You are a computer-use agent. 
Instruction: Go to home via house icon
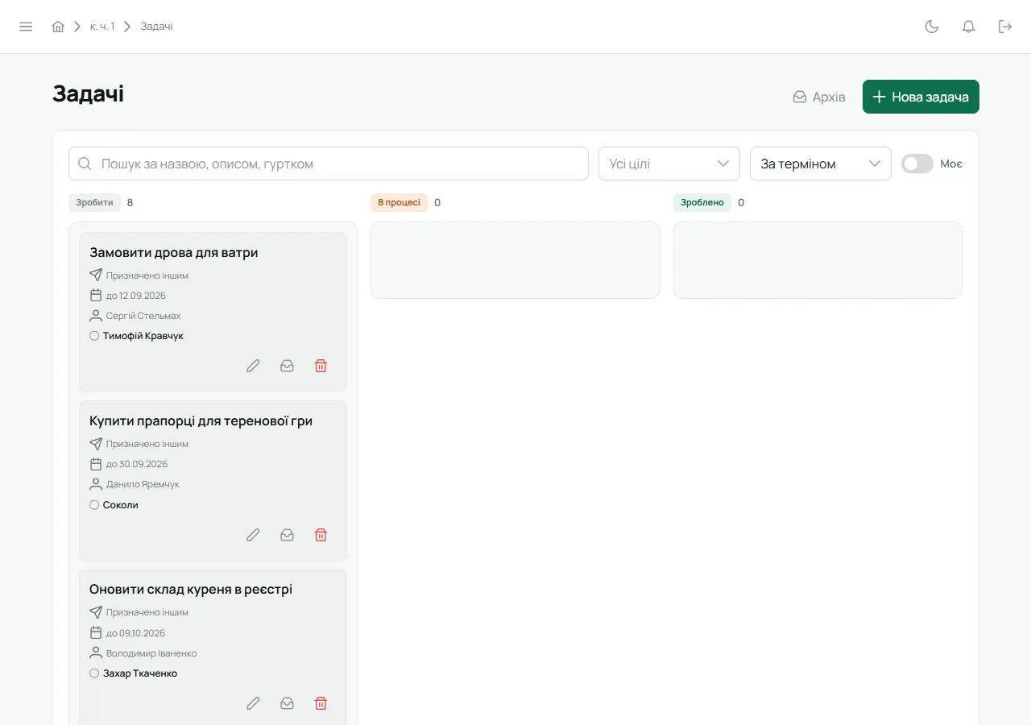tap(58, 27)
